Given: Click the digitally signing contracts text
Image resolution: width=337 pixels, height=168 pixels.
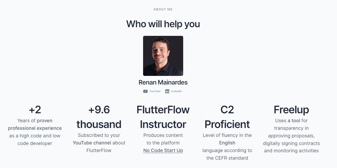Looking at the screenshot, I should click(x=291, y=143).
